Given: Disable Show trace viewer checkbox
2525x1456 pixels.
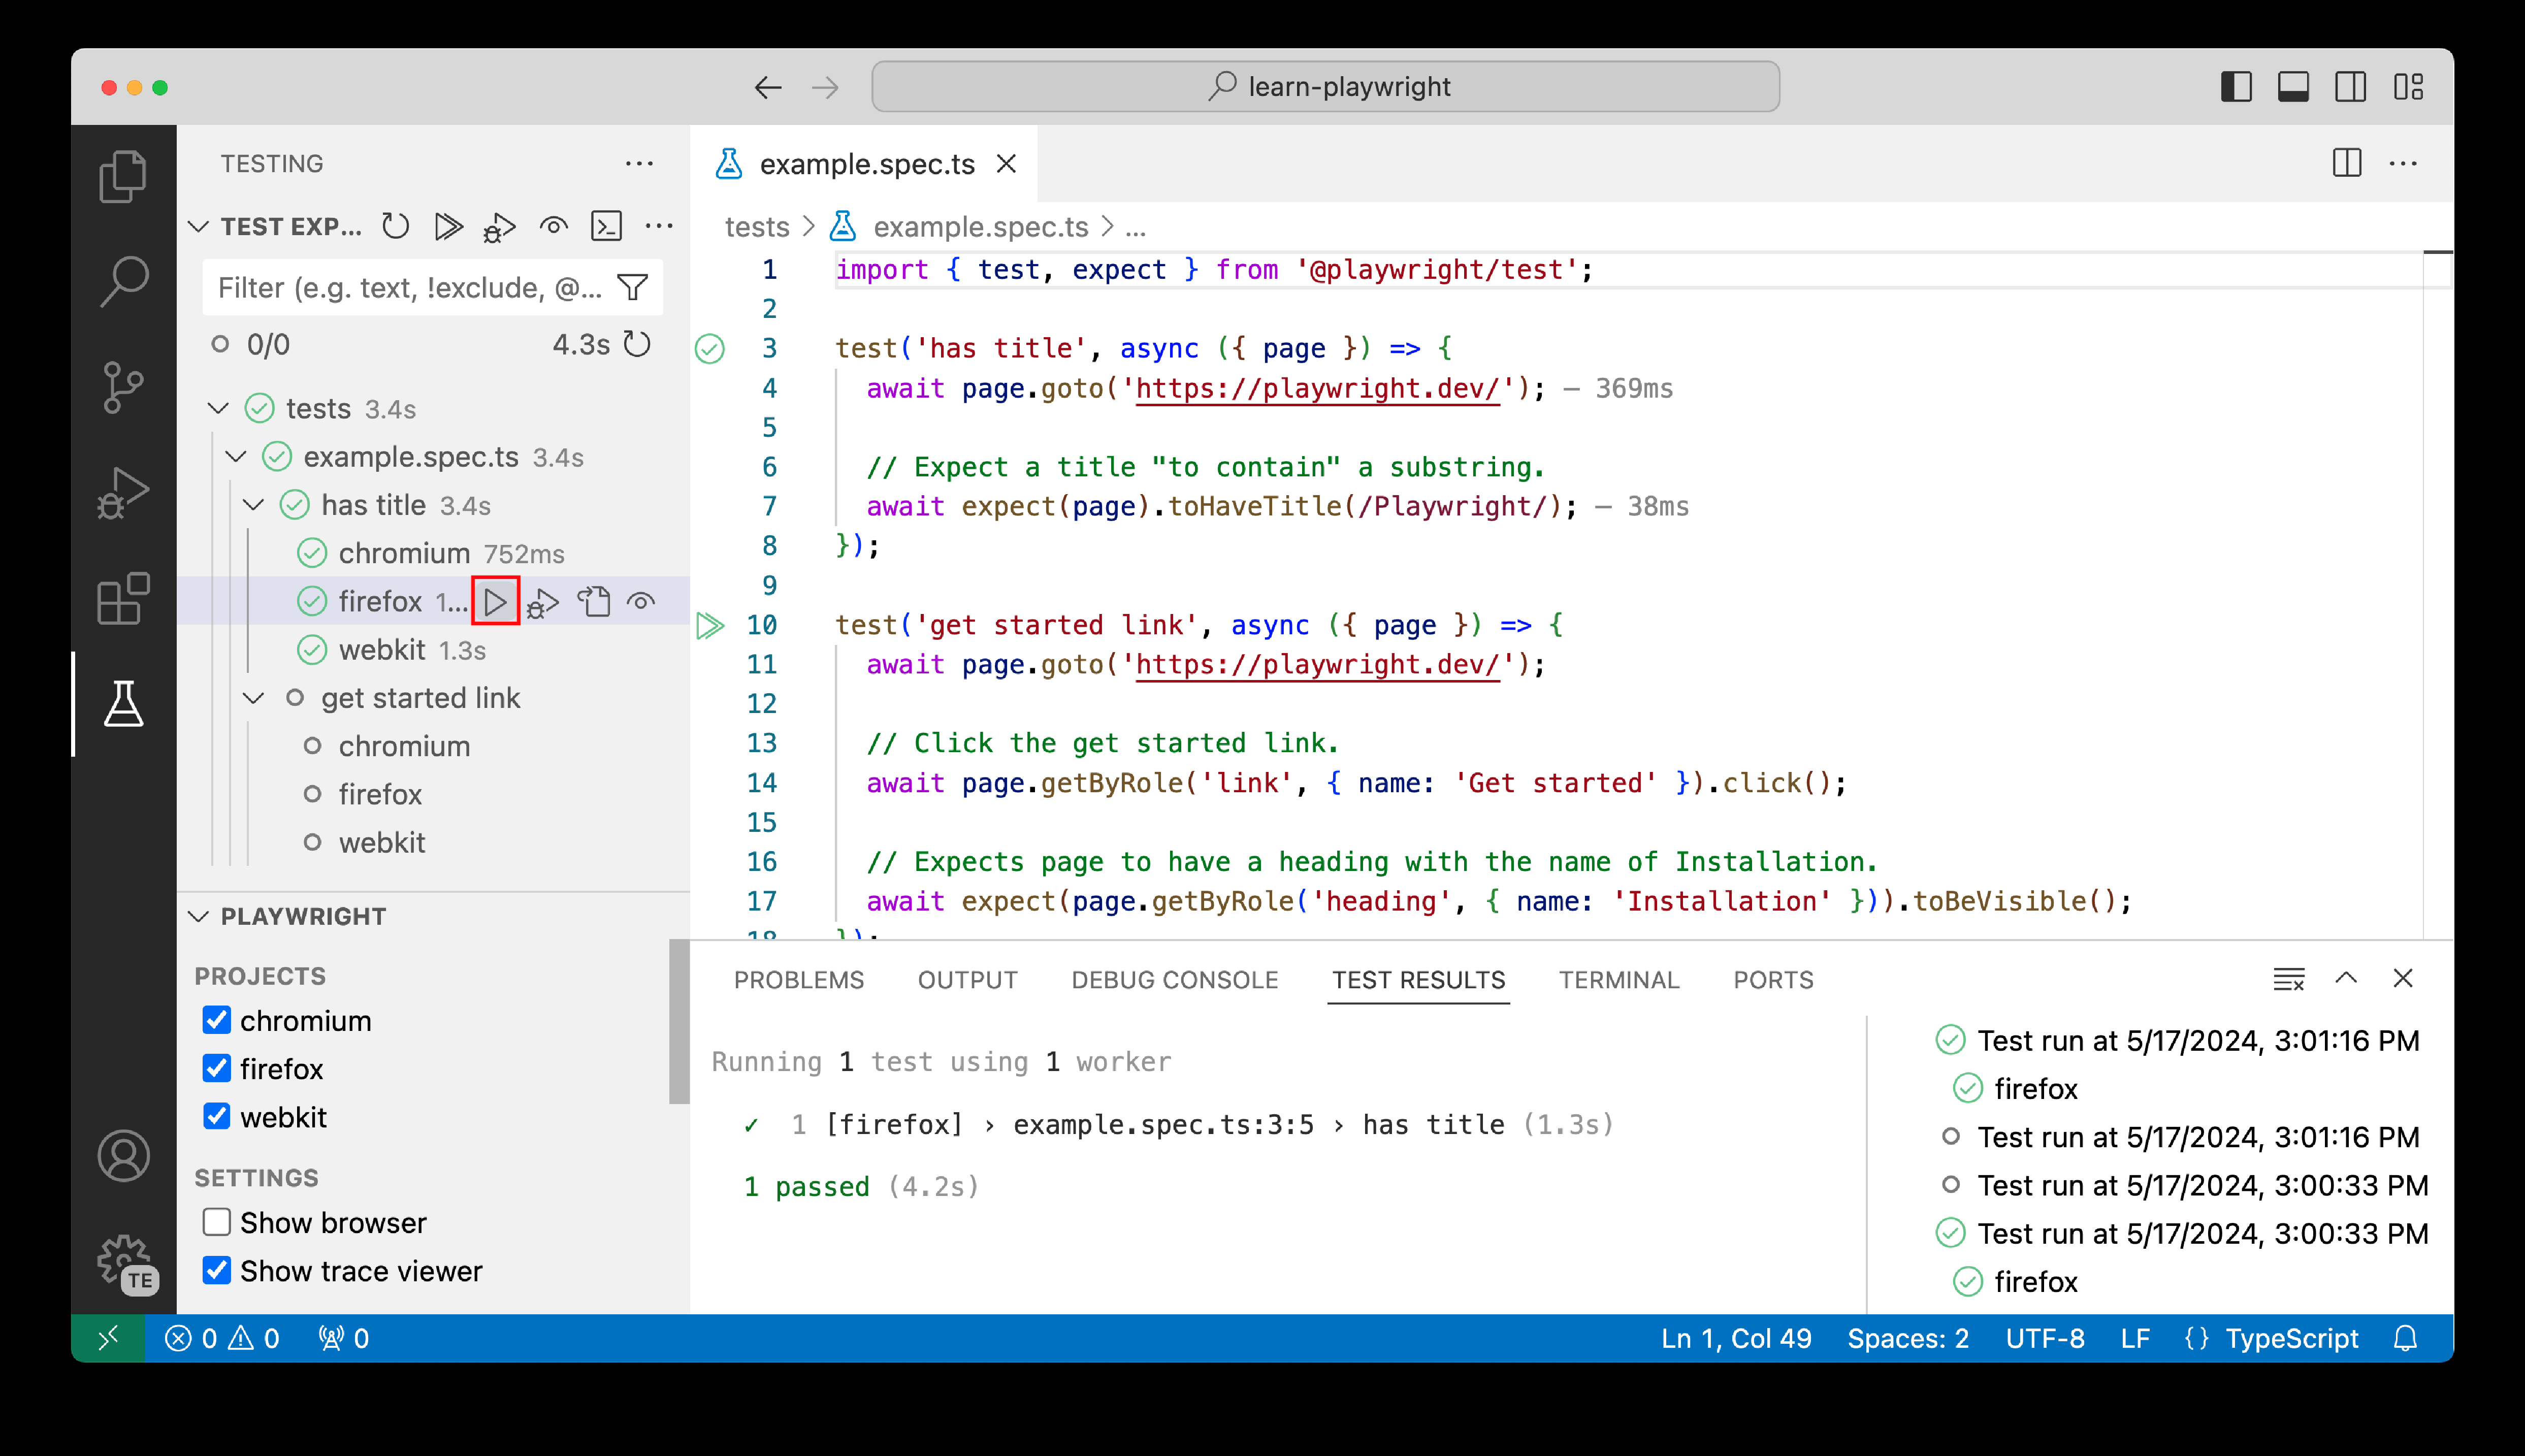Looking at the screenshot, I should [x=216, y=1270].
